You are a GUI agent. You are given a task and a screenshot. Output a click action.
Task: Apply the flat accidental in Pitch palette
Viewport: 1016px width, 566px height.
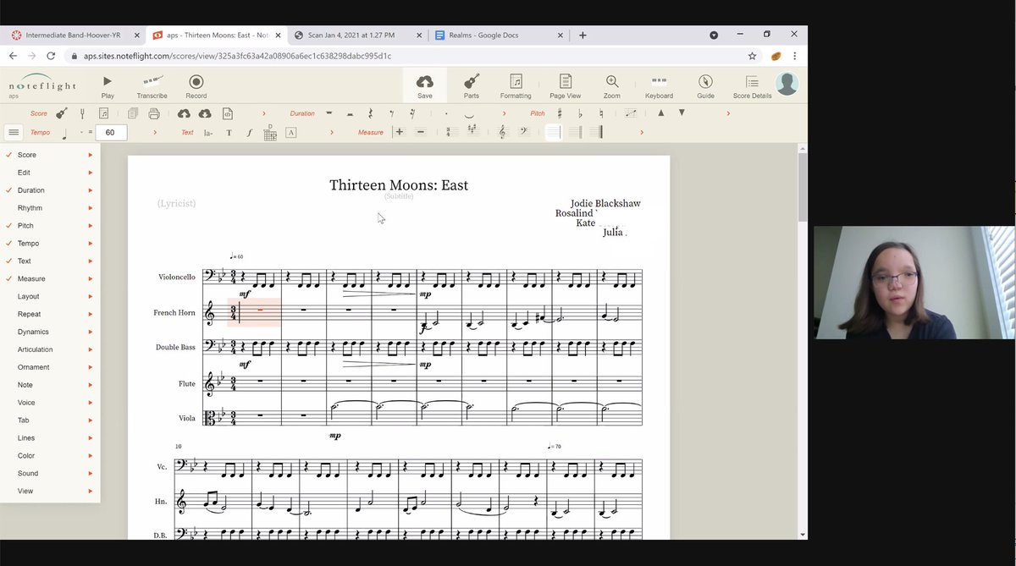click(581, 113)
